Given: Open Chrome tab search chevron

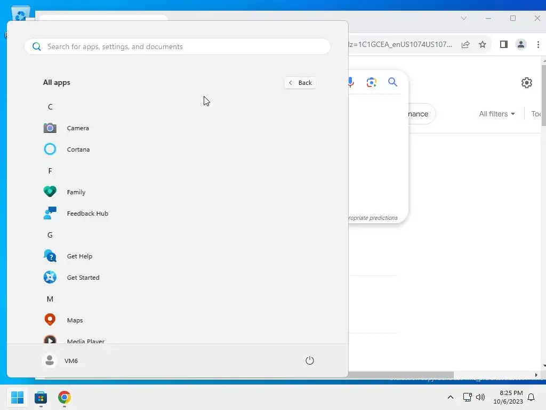Looking at the screenshot, I should click(x=463, y=18).
